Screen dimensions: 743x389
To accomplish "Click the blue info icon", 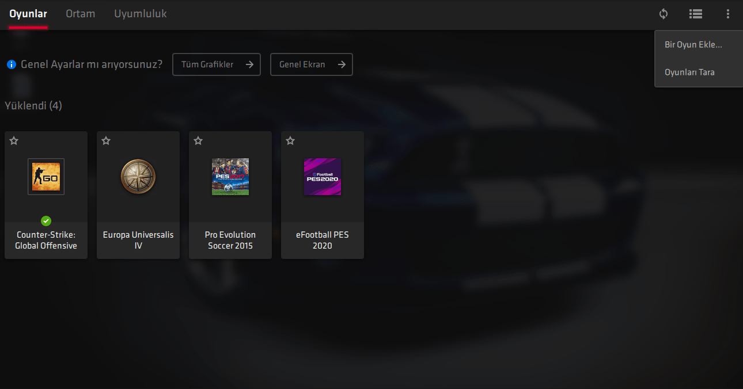I will pyautogui.click(x=12, y=64).
